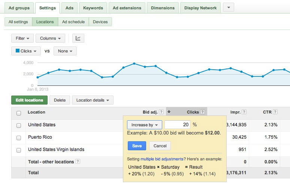Switch to the Keywords tab
The width and height of the screenshot is (290, 187).
93,8
